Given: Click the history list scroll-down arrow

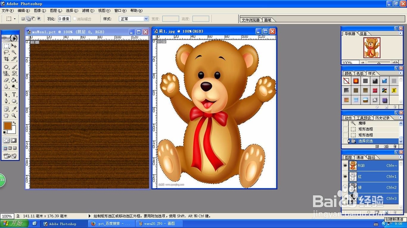Looking at the screenshot, I should coord(401,141).
